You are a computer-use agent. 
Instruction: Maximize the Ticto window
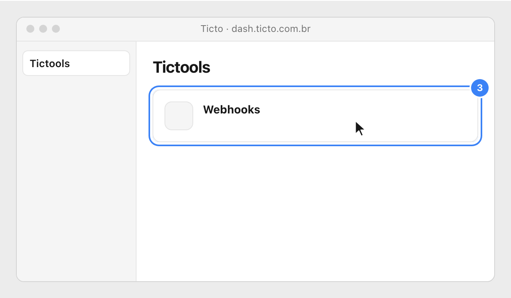click(x=56, y=29)
